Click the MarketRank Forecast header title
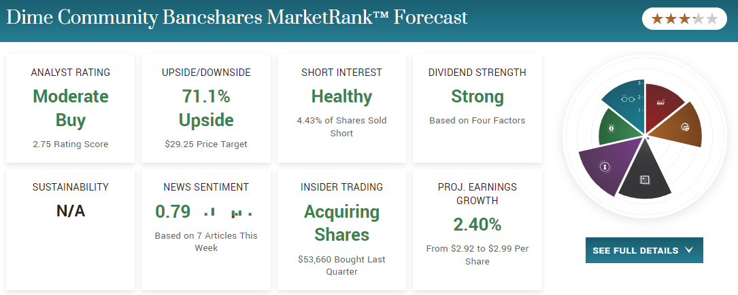The width and height of the screenshot is (738, 295). coord(237,18)
